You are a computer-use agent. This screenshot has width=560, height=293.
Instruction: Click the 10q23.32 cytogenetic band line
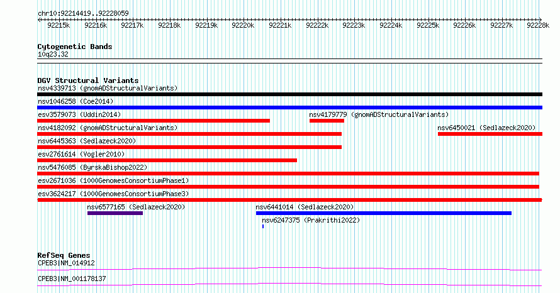[x=289, y=61]
